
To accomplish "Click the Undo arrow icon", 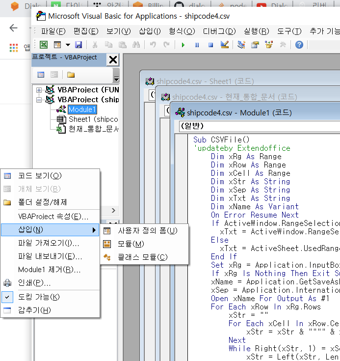I will coord(153,45).
